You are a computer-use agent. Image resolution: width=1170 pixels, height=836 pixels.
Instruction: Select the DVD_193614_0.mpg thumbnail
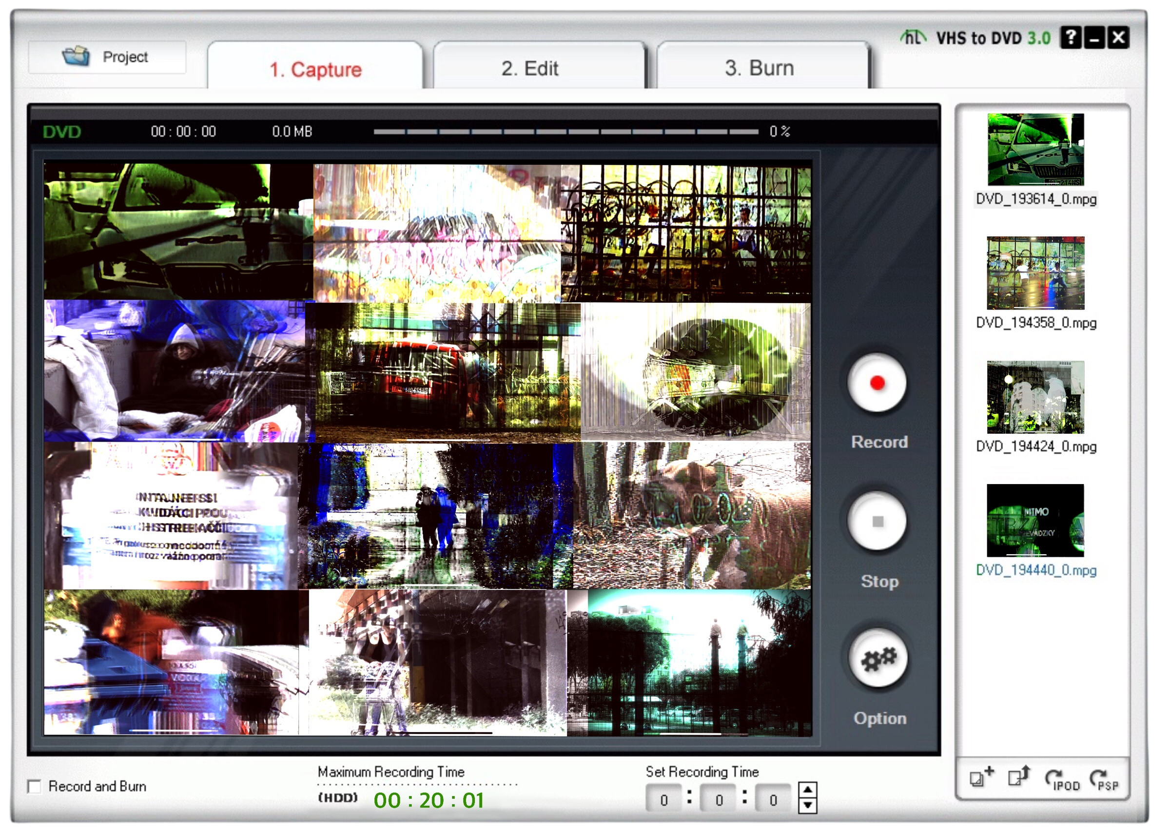coord(1035,149)
